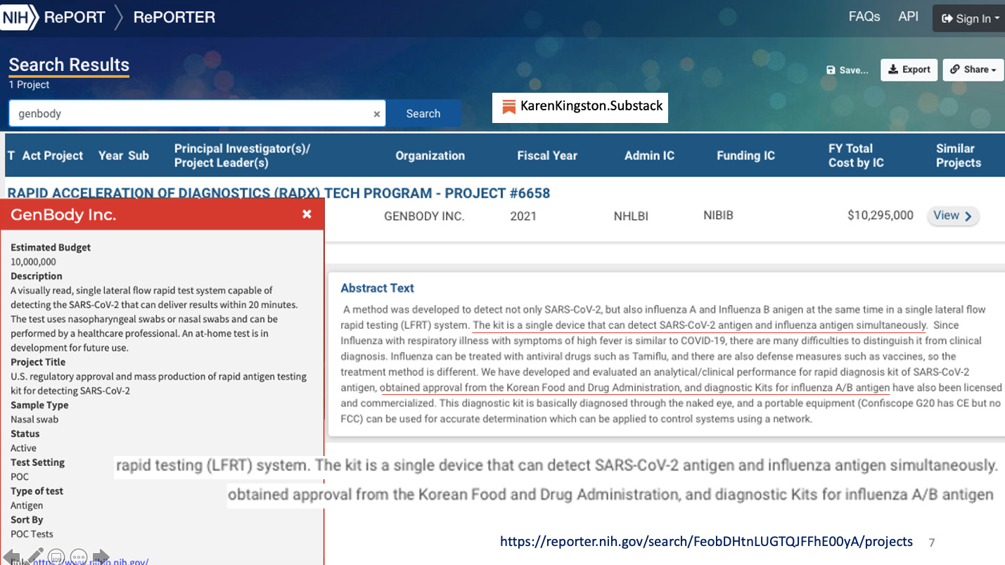Advance to next slide arrow icon

pos(101,556)
